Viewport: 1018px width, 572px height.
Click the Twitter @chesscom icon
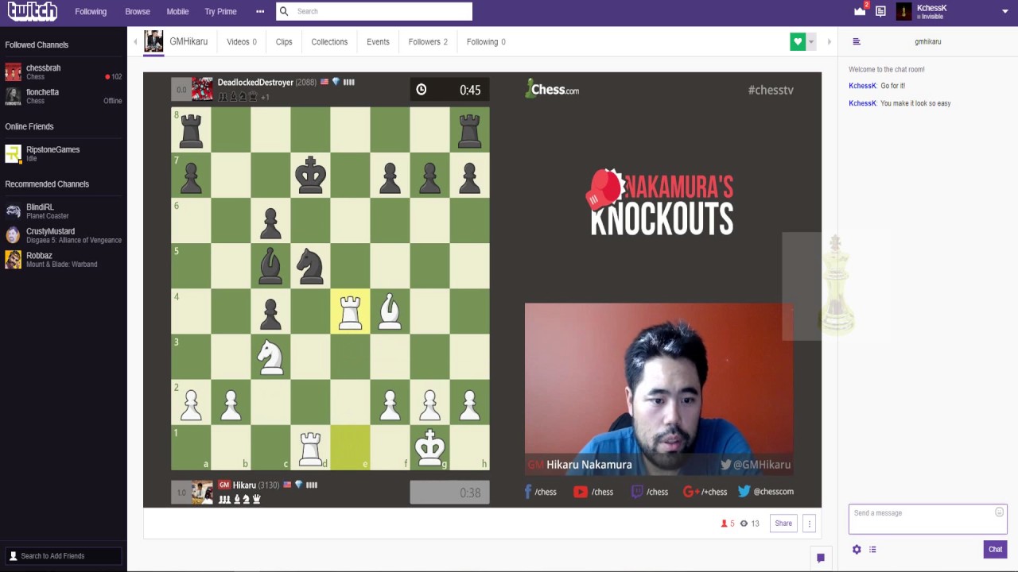(x=744, y=492)
